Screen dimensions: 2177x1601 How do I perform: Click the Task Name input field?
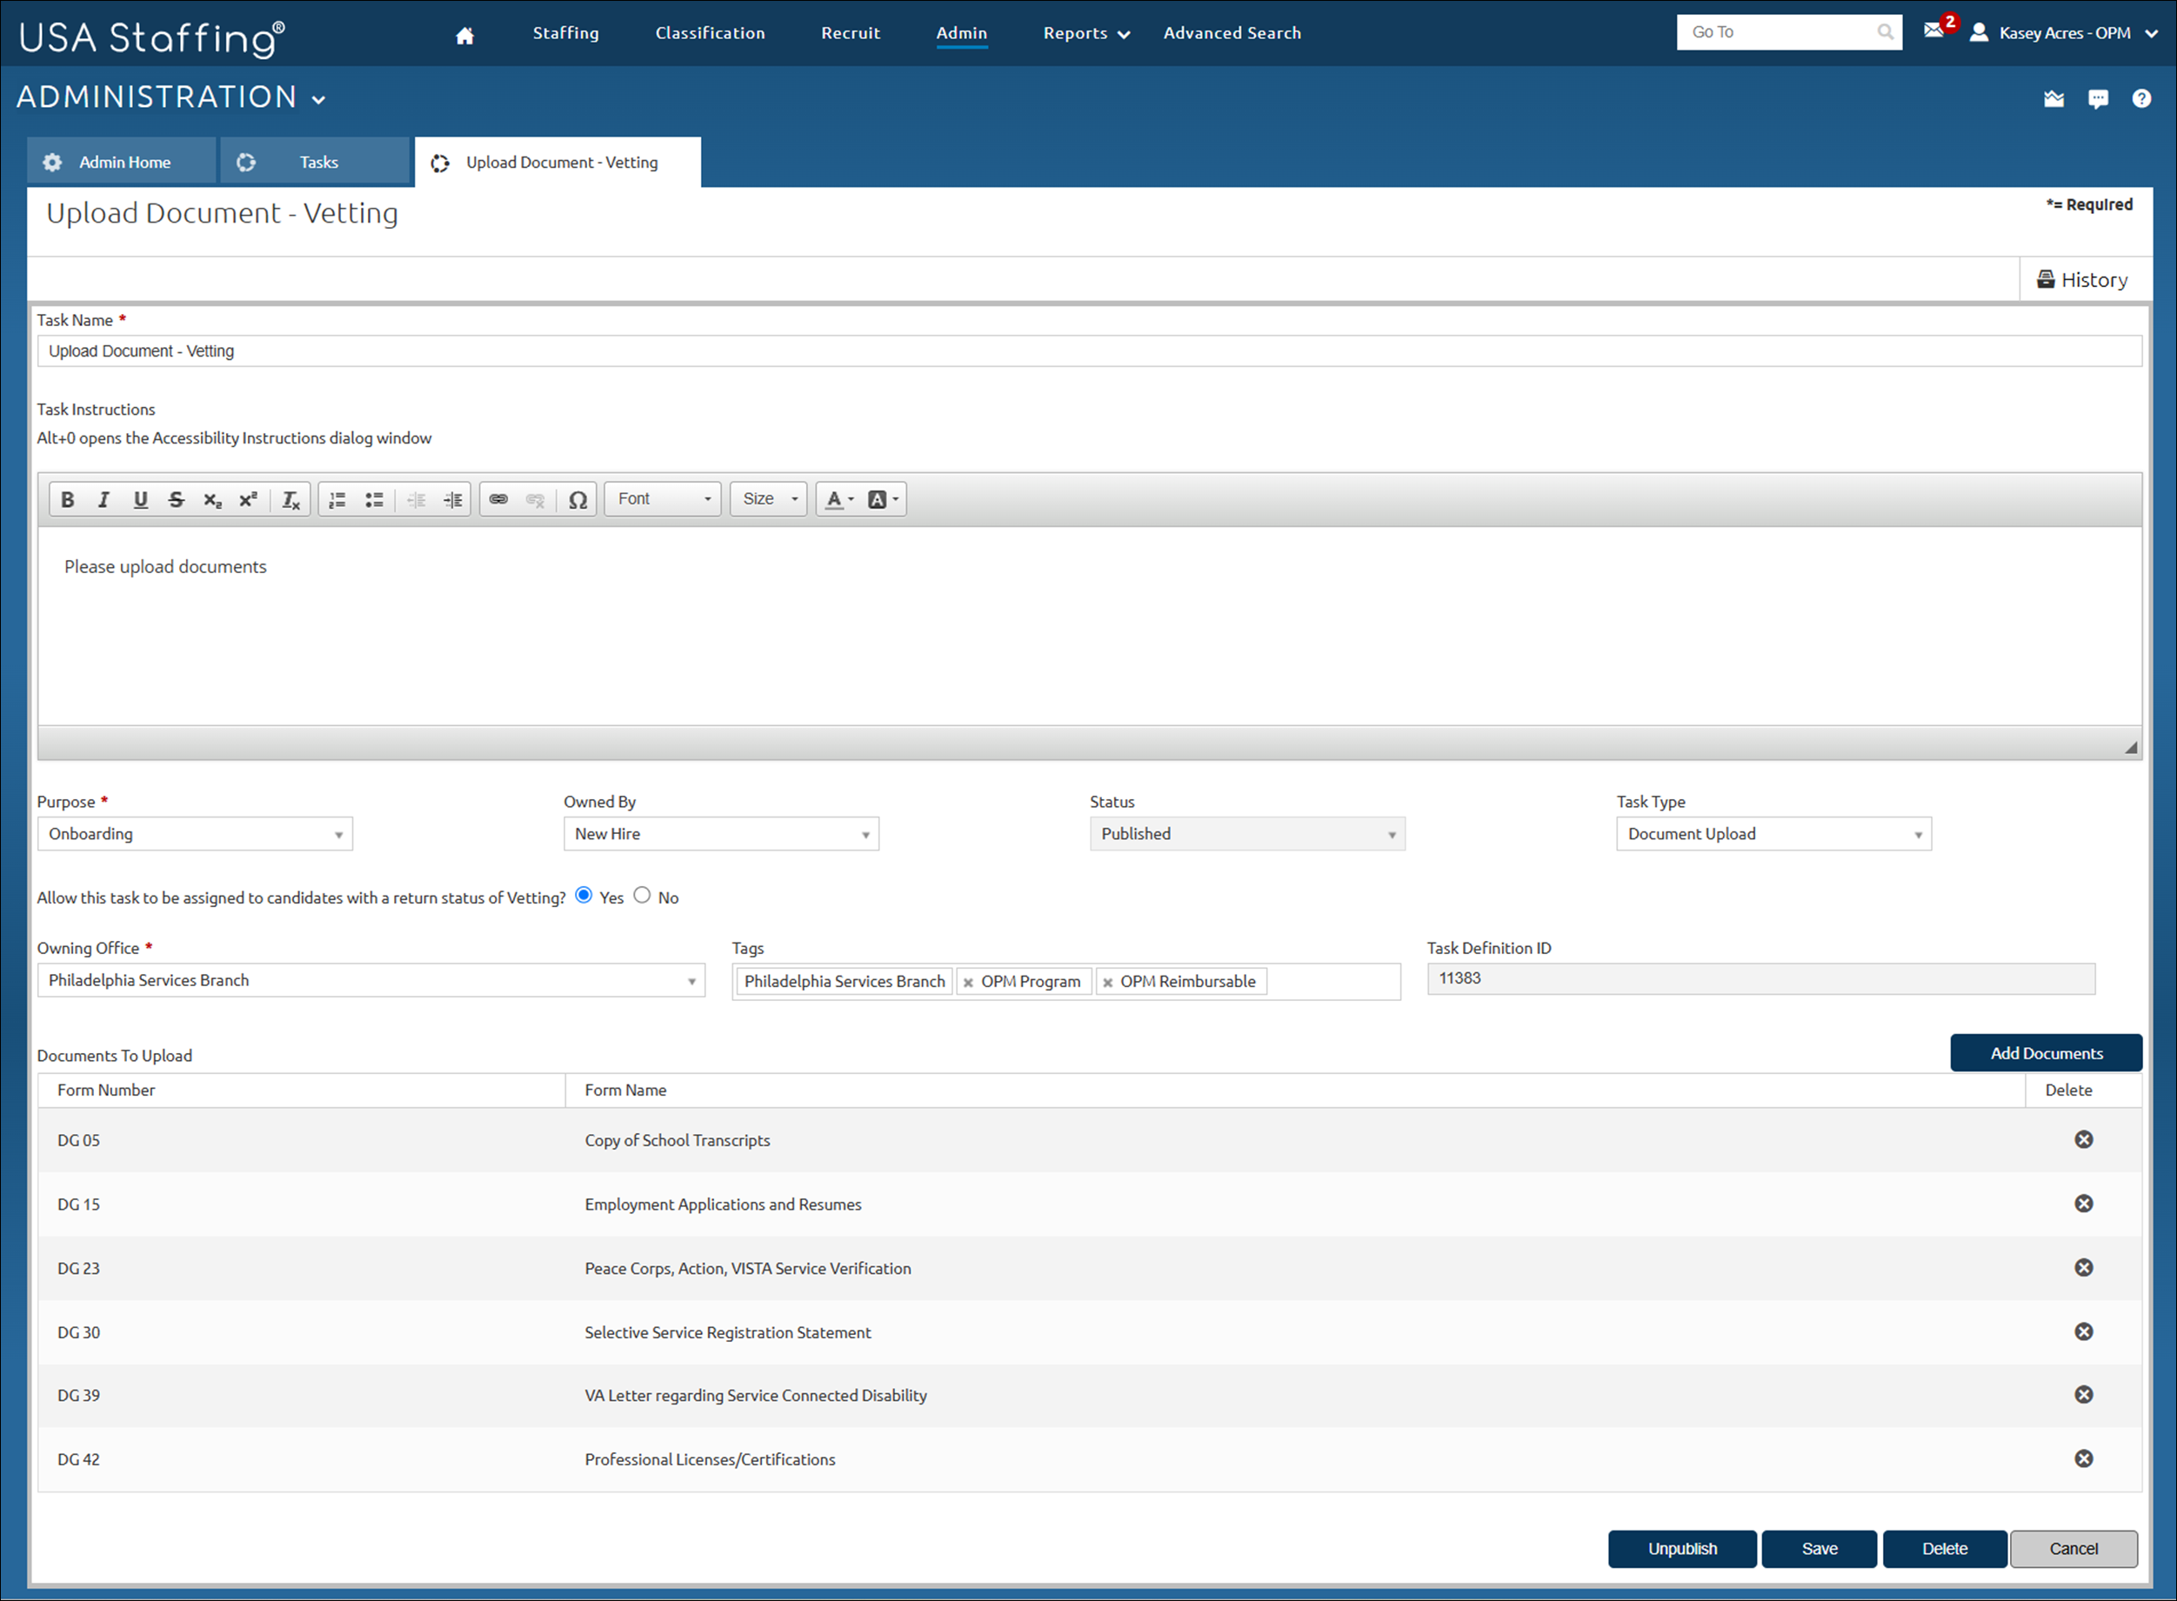tap(1090, 350)
